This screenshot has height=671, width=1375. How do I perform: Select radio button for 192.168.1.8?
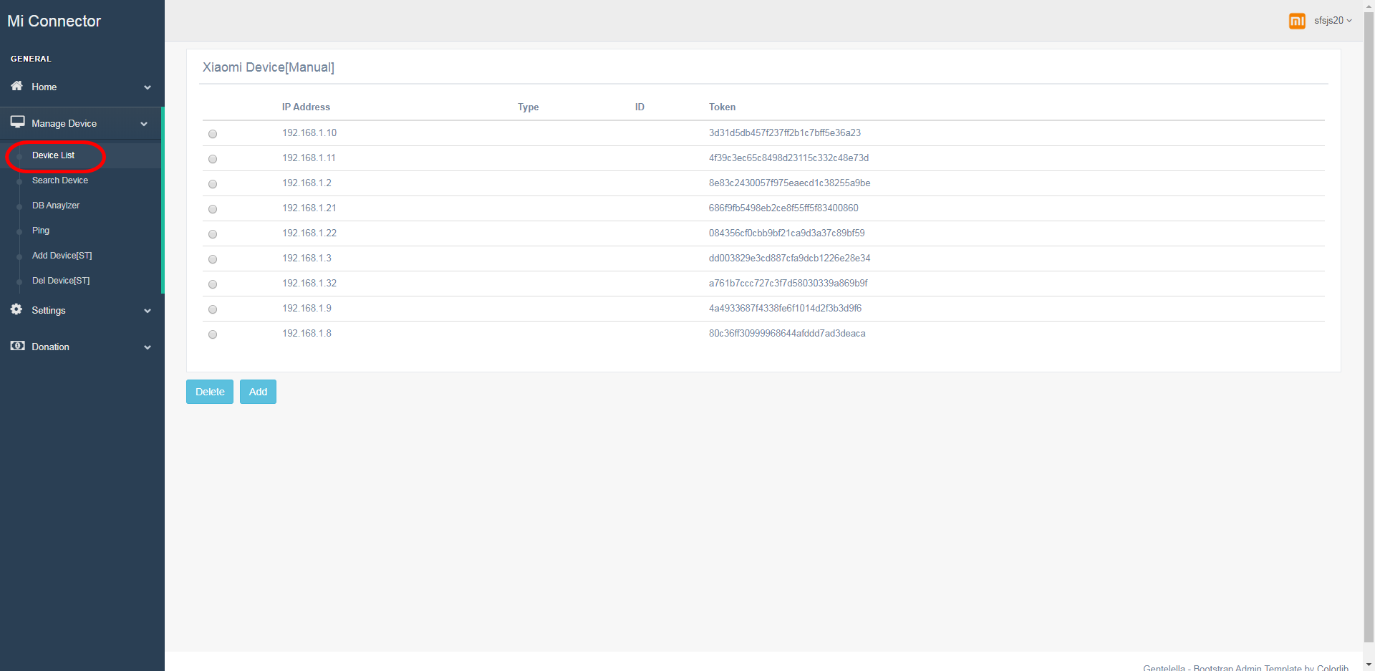(213, 334)
